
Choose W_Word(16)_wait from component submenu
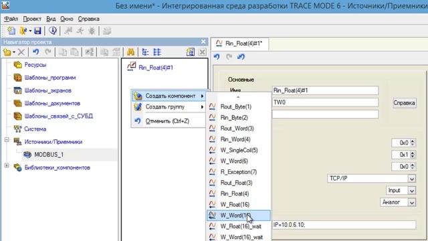239,237
